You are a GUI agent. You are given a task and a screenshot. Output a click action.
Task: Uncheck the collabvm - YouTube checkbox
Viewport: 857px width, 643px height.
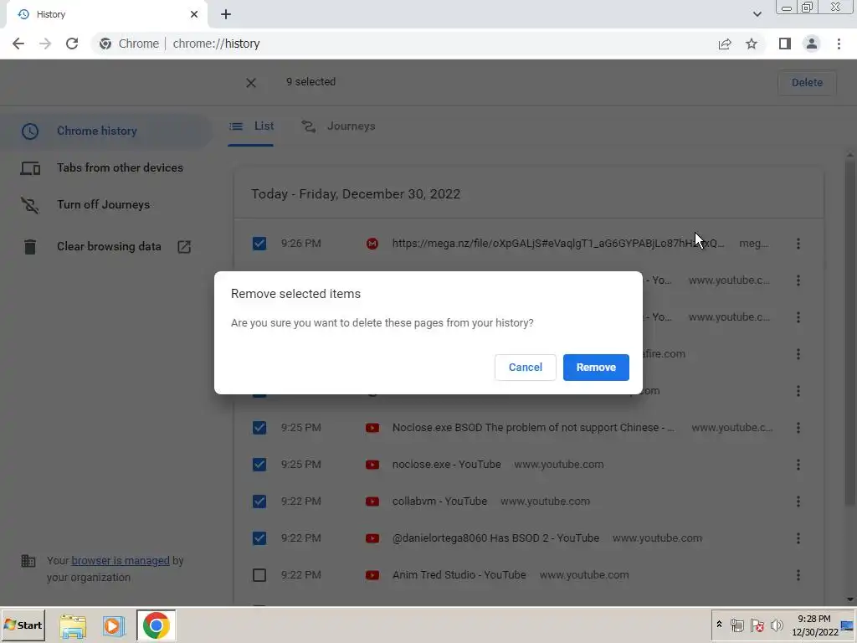259,502
